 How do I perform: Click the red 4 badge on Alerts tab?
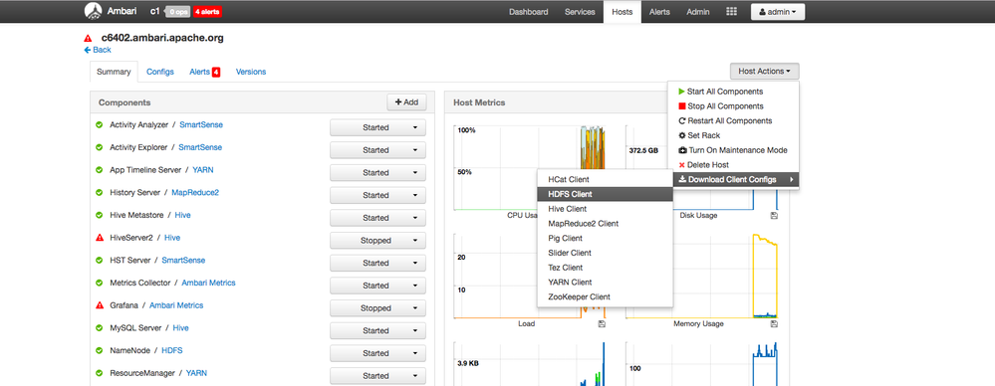point(216,73)
